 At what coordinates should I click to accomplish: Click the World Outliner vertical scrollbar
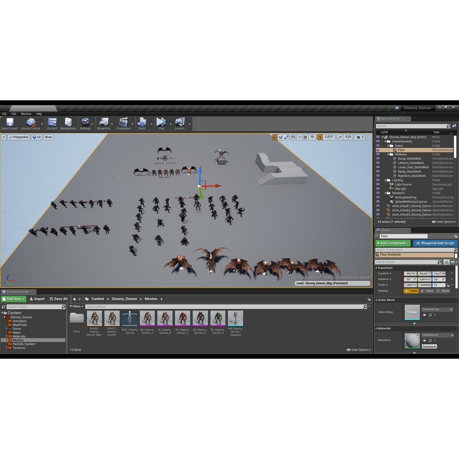(x=455, y=146)
